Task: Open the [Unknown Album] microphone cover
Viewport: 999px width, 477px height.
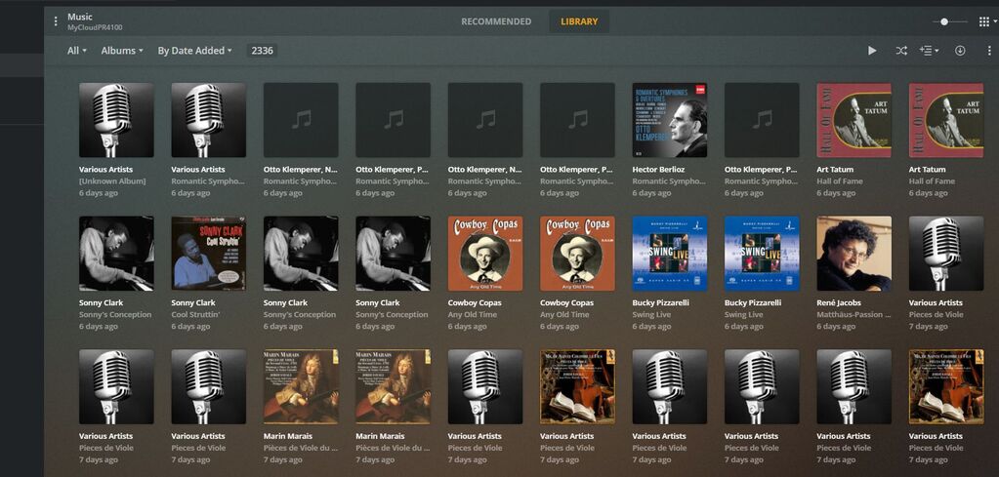Action: [x=116, y=120]
